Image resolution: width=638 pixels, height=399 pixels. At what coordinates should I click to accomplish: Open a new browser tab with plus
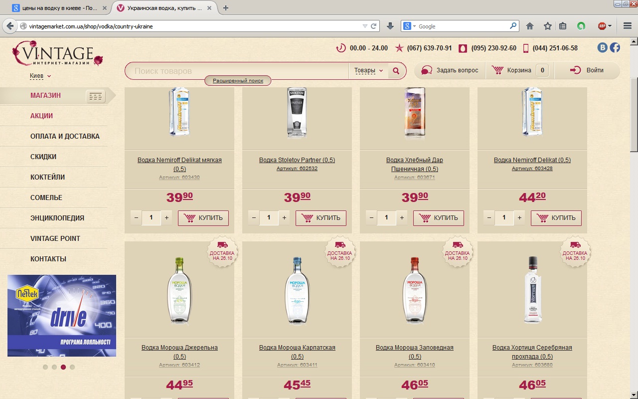point(226,8)
